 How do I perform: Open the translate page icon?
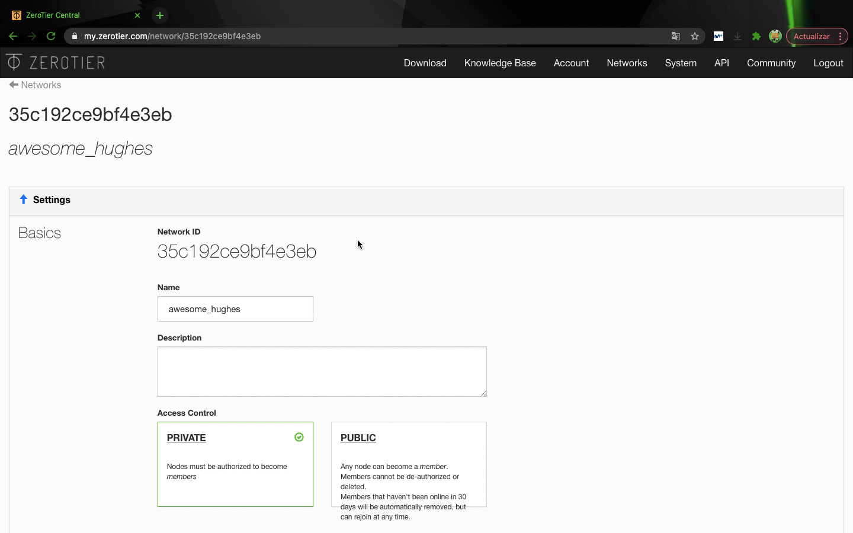[676, 36]
